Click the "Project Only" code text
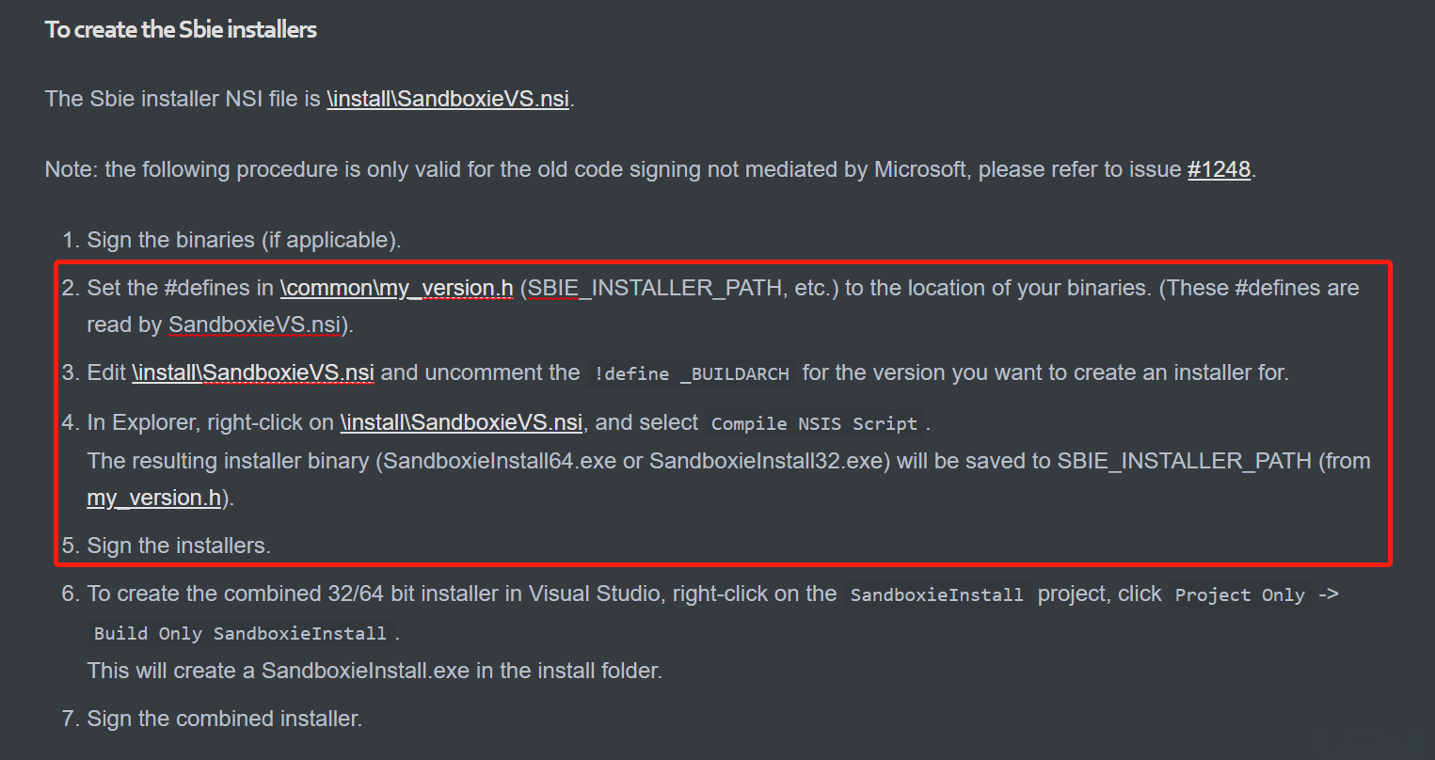This screenshot has width=1435, height=760. click(x=1239, y=595)
